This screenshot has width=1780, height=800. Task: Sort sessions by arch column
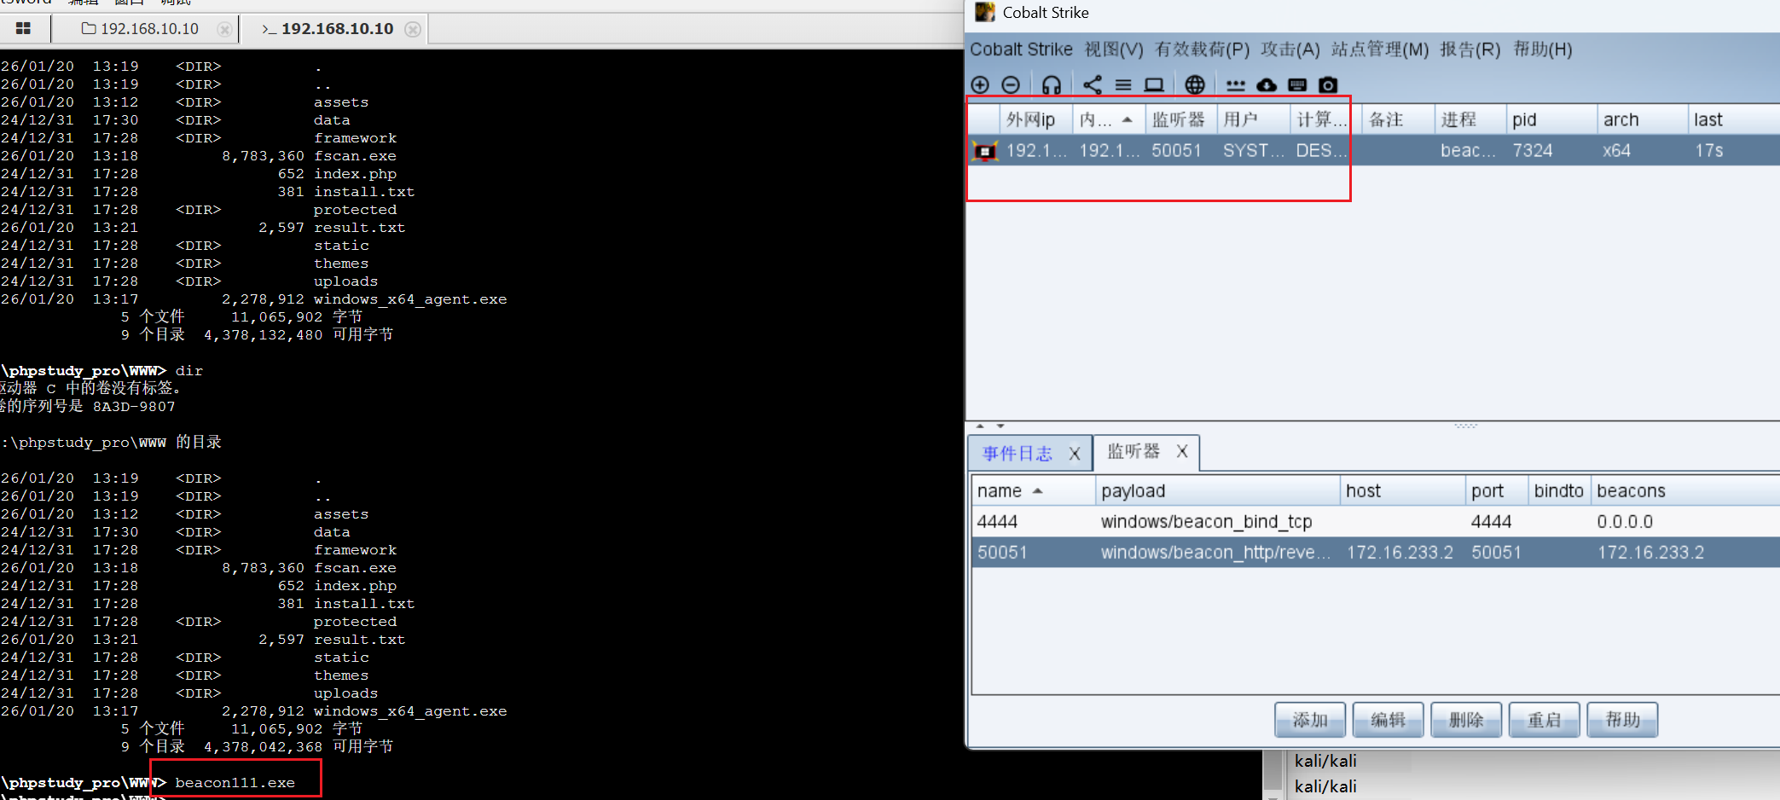1642,119
